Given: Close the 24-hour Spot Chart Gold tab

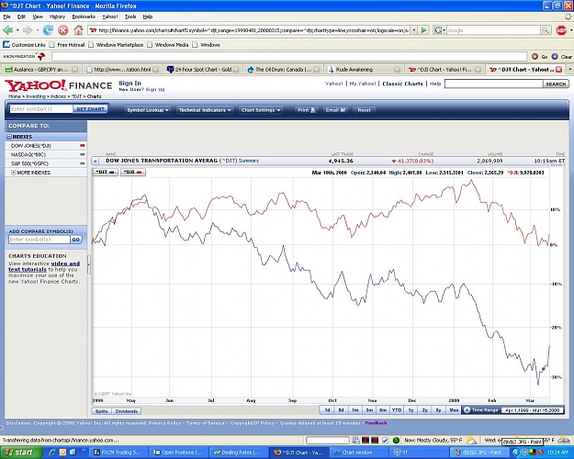Looking at the screenshot, I should (236, 69).
